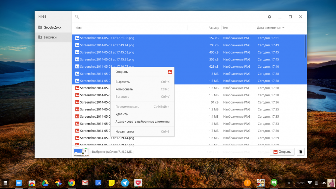Click the selected files preview thumbnail
336x189 pixels.
click(81, 152)
